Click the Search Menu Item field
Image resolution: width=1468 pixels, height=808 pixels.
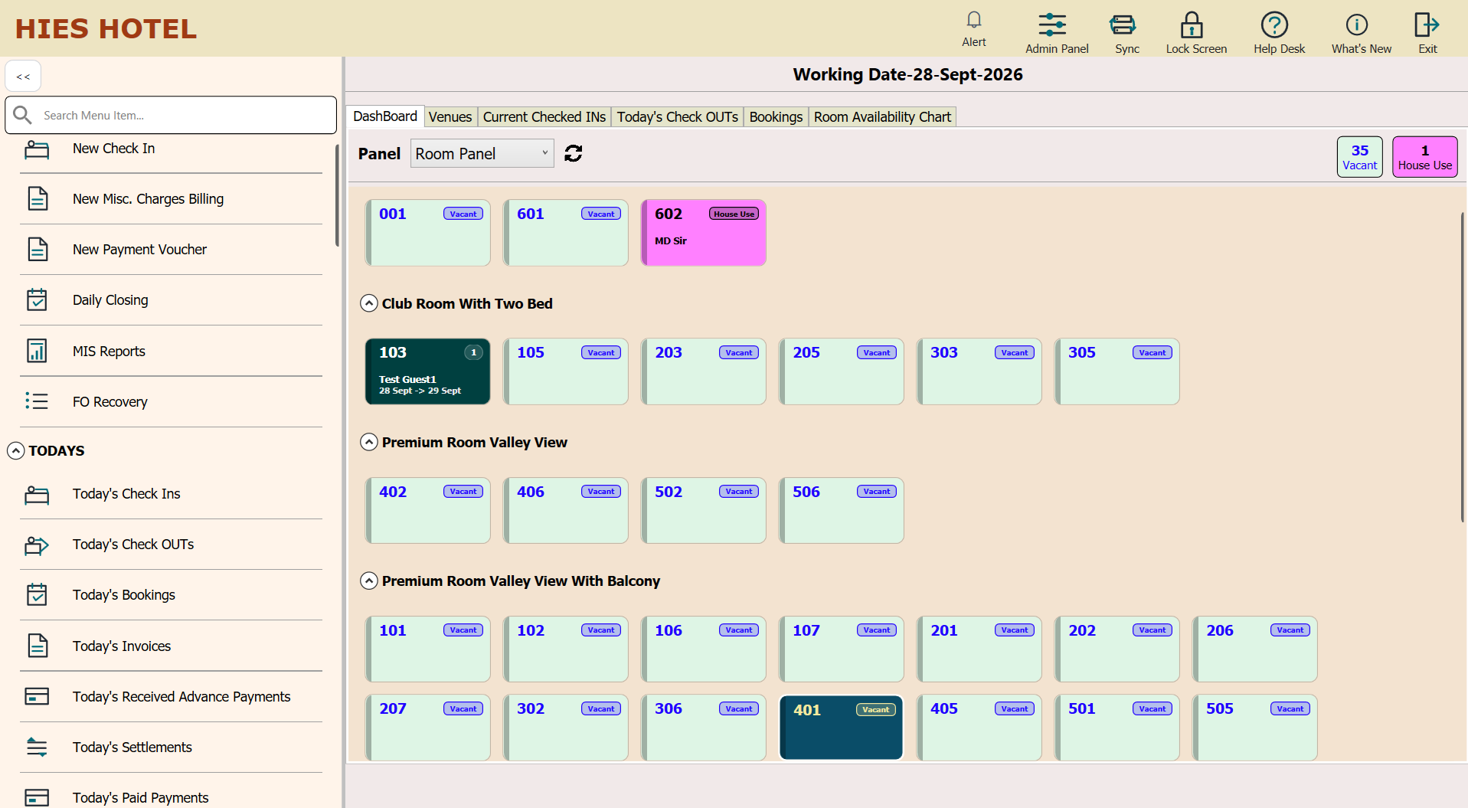(x=171, y=115)
